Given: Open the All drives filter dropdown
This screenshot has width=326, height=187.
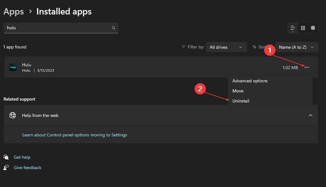Looking at the screenshot, I should (x=226, y=47).
